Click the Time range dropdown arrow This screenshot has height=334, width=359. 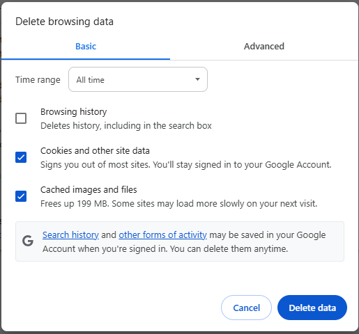[x=197, y=79]
